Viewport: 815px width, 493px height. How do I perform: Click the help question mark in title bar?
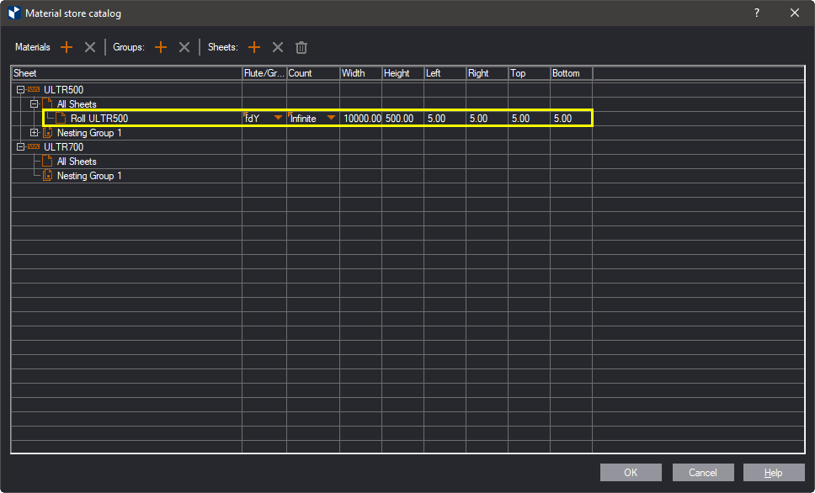click(x=757, y=13)
